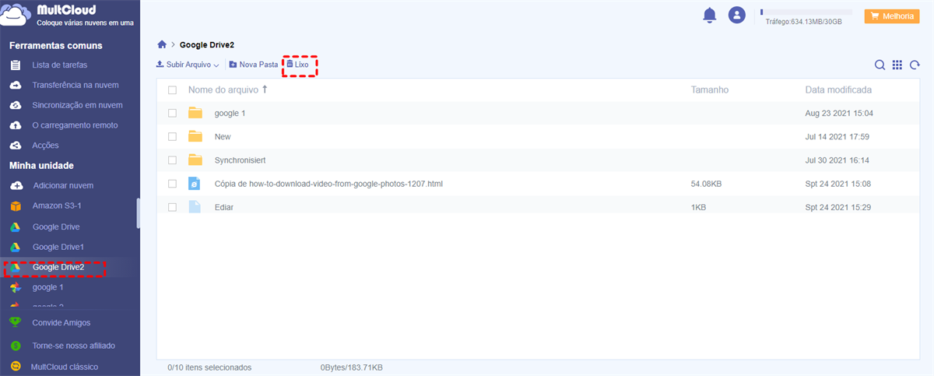Screen dimensions: 934x376
Task: Open the search magnifier icon
Action: [880, 65]
